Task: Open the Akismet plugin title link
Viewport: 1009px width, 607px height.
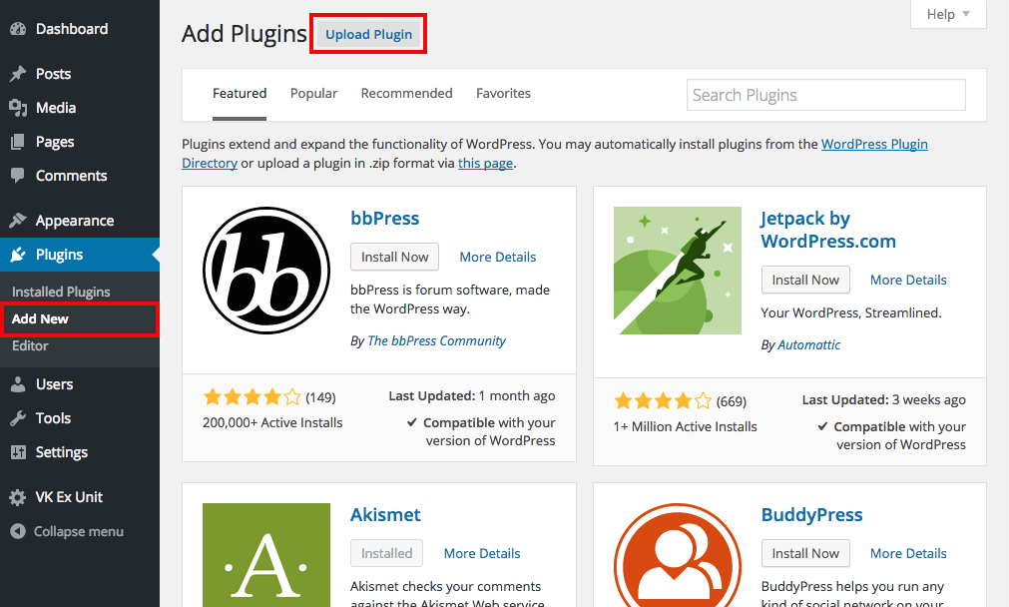Action: (385, 515)
